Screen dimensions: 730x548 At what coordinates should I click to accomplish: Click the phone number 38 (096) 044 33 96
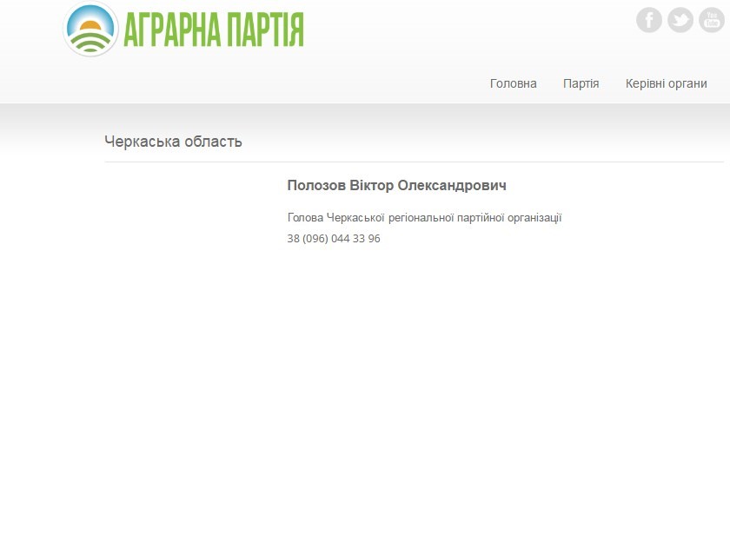[334, 238]
